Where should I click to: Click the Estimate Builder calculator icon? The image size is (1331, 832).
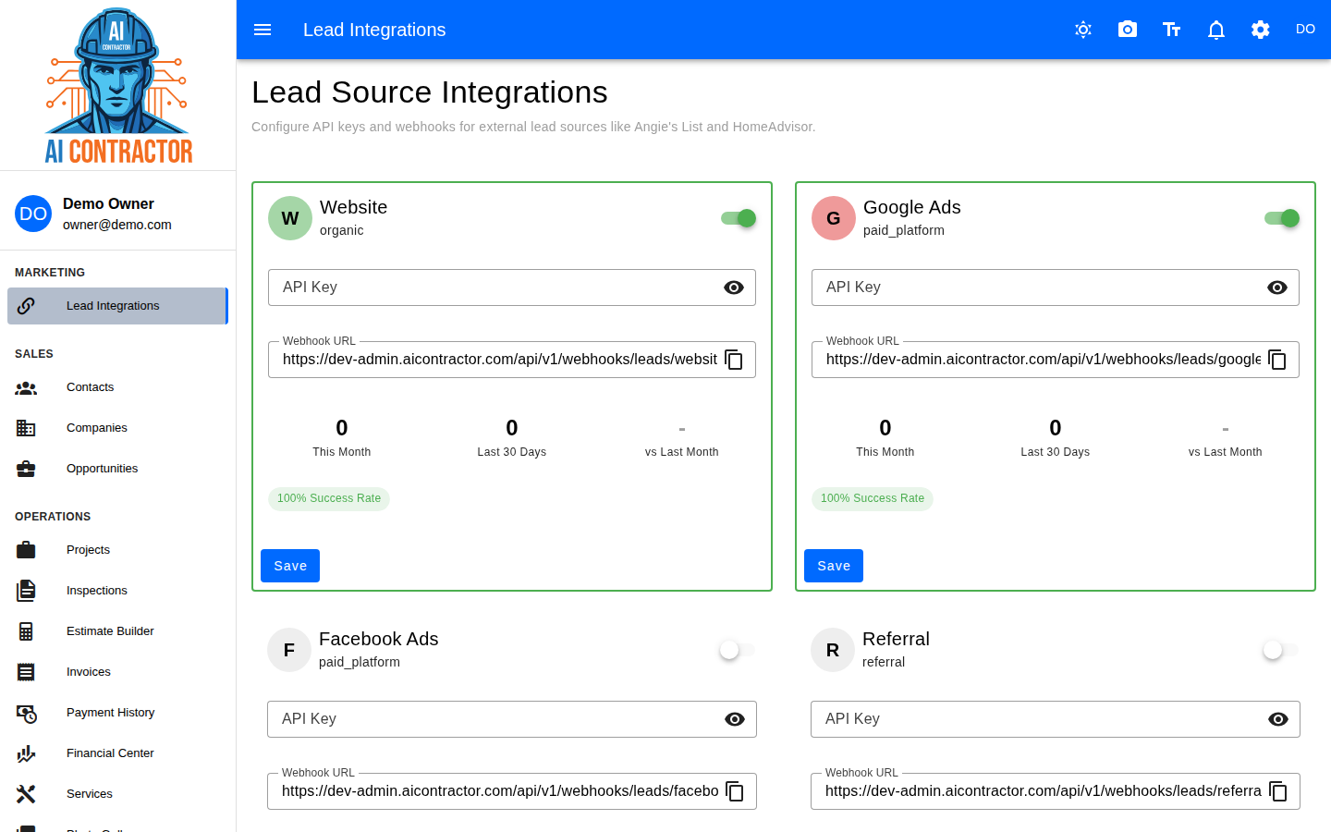pos(26,631)
